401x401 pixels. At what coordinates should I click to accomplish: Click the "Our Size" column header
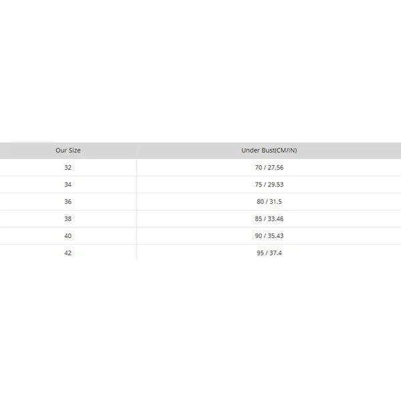tap(68, 150)
